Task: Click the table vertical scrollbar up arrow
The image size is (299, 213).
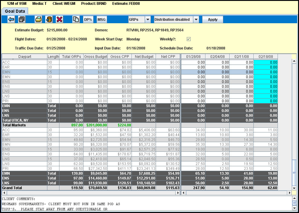Action: point(294,61)
